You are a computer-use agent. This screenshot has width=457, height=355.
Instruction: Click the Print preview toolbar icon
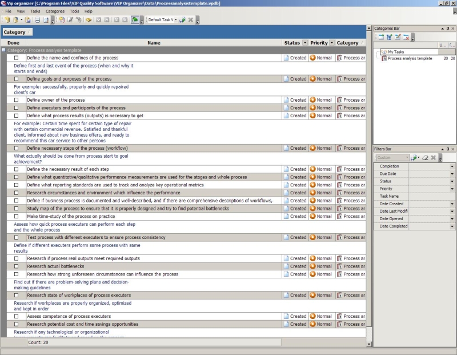pyautogui.click(x=46, y=20)
